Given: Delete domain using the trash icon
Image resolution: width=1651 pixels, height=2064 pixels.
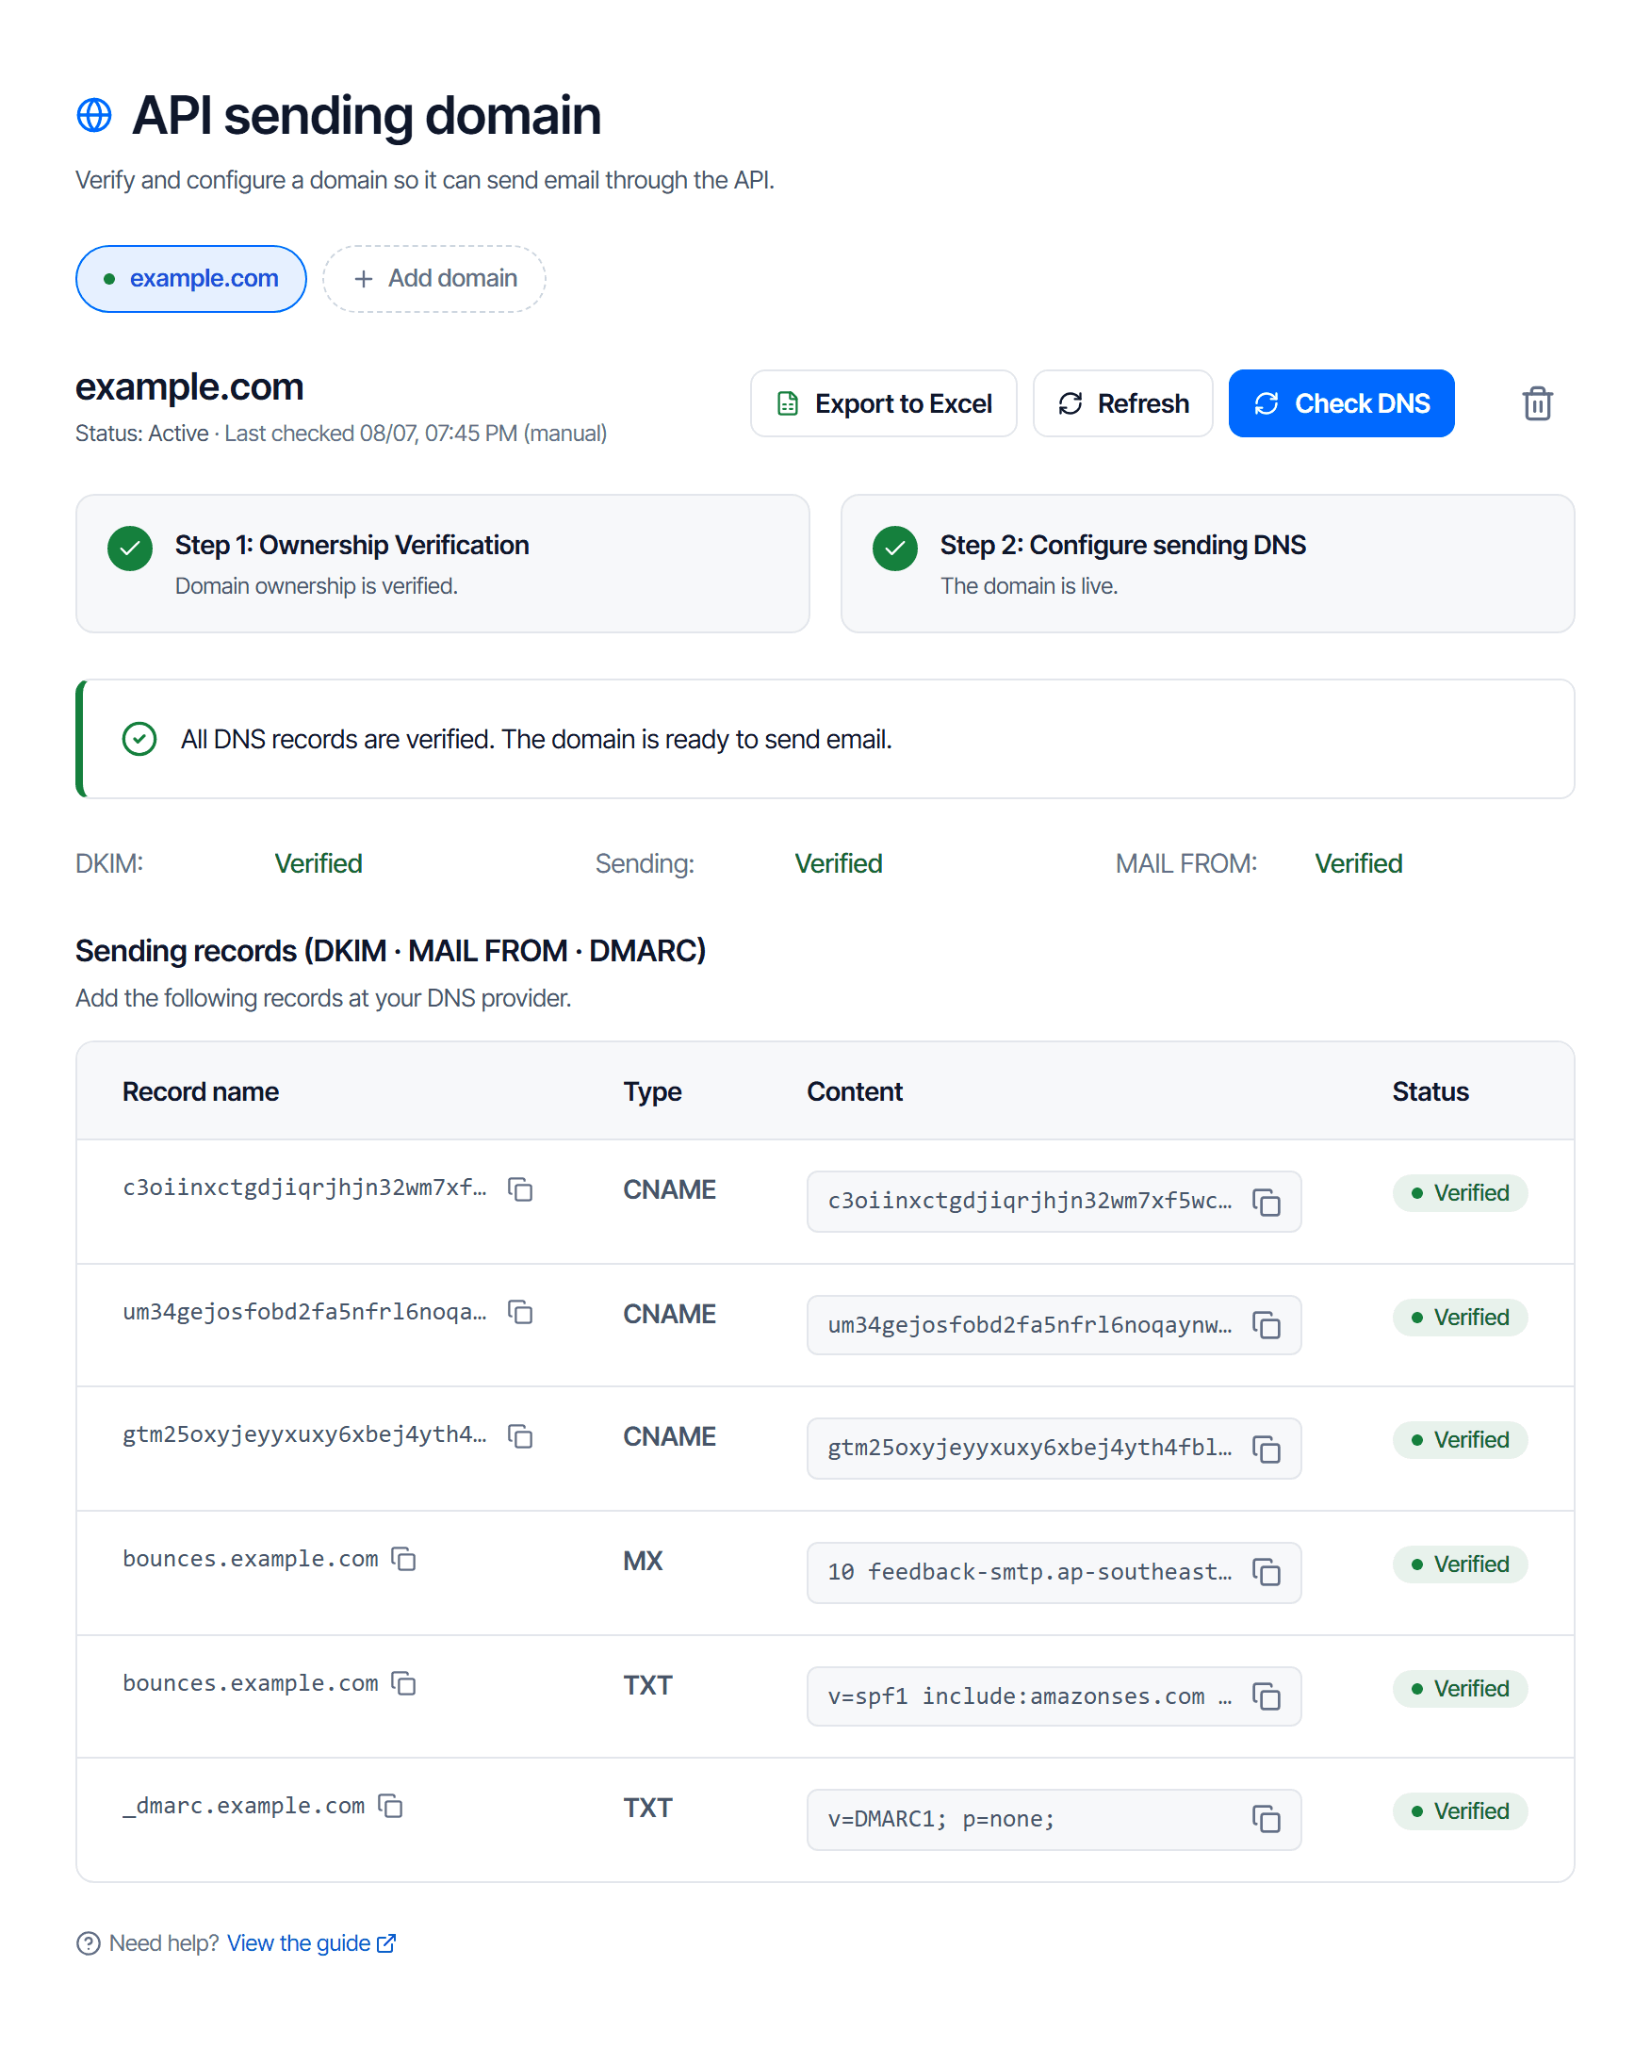Looking at the screenshot, I should click(1537, 403).
